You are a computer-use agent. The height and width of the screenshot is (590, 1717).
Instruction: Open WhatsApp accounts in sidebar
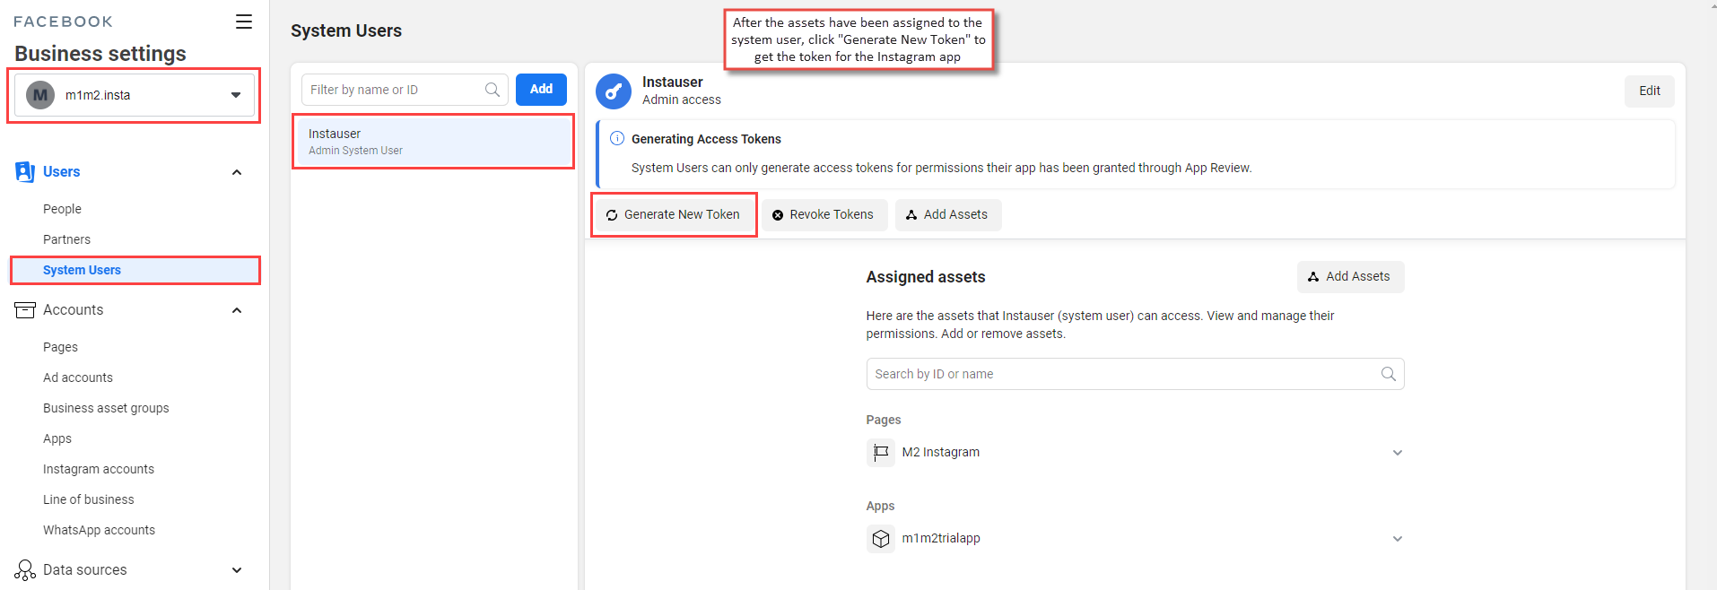(99, 530)
